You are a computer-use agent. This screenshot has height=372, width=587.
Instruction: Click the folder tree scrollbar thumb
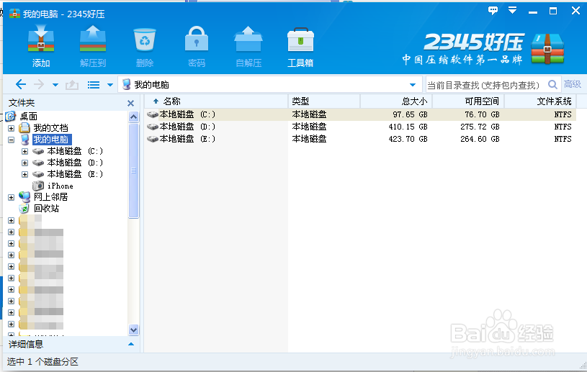[x=134, y=171]
